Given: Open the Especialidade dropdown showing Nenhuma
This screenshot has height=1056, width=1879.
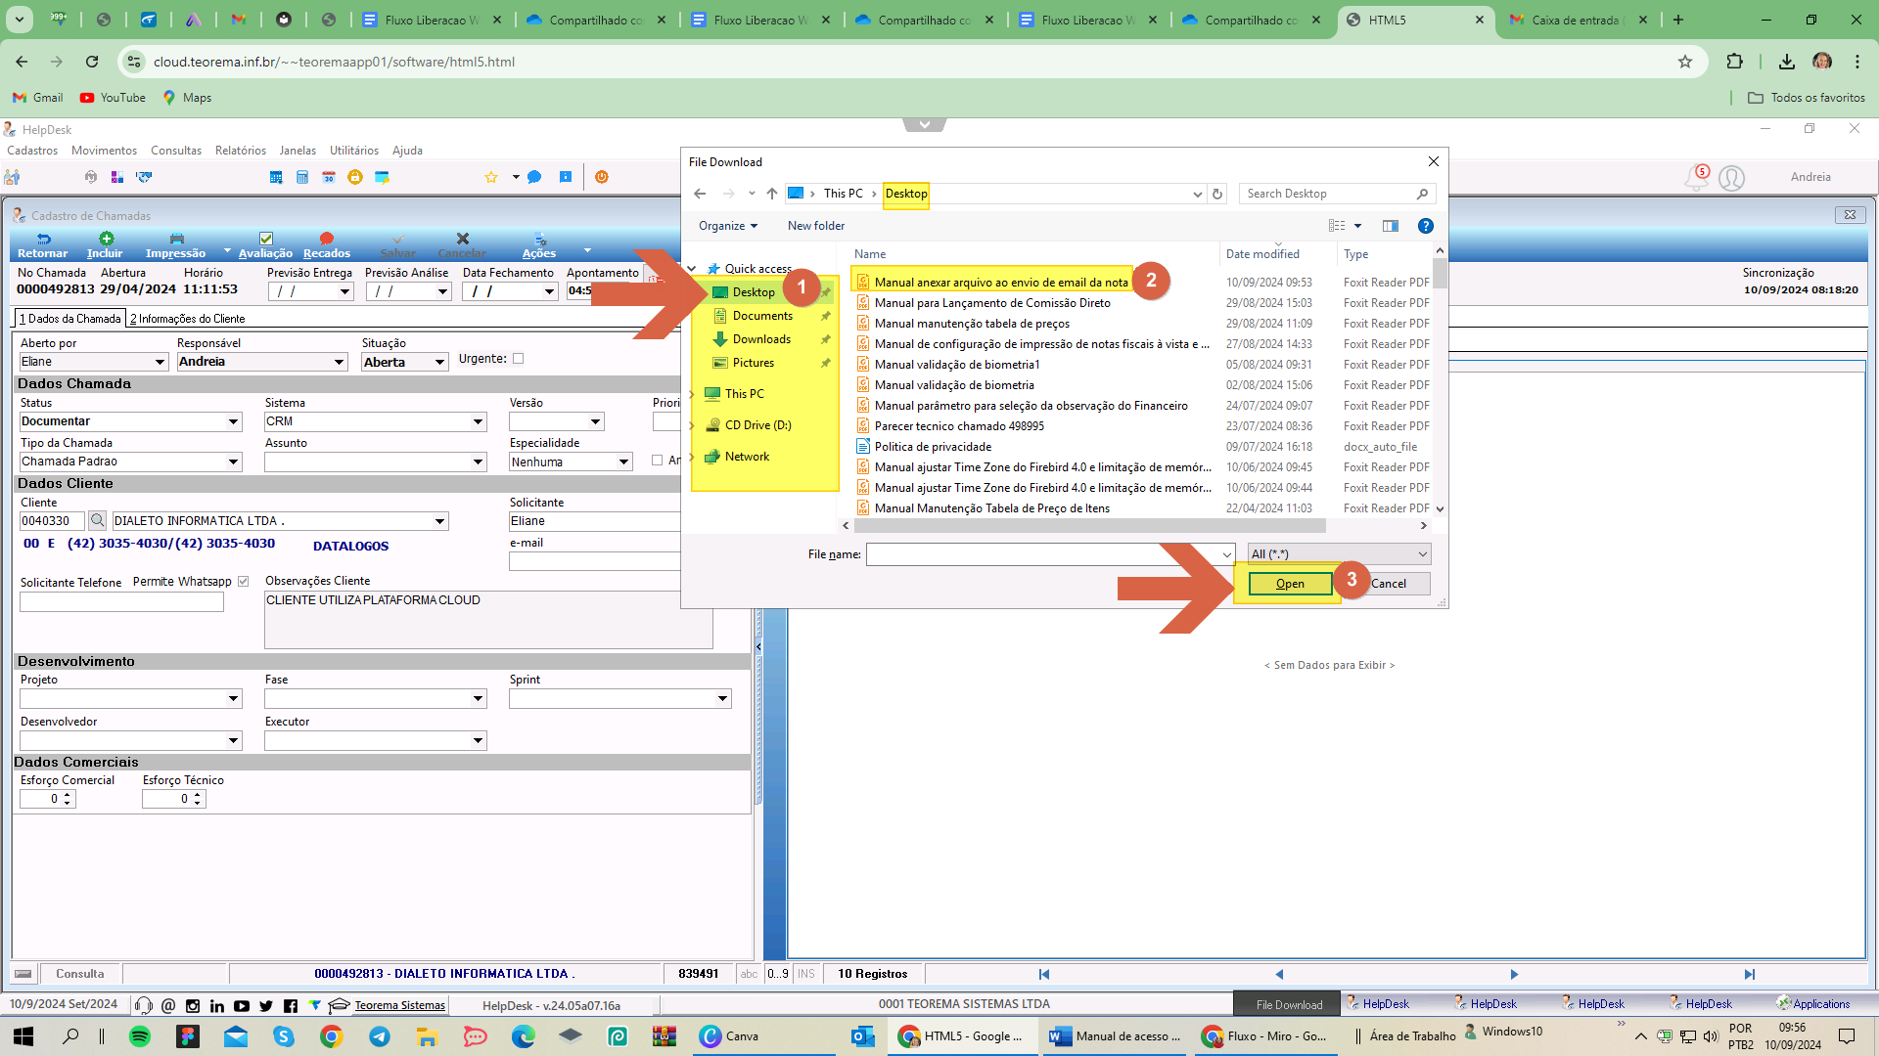Looking at the screenshot, I should click(x=624, y=462).
